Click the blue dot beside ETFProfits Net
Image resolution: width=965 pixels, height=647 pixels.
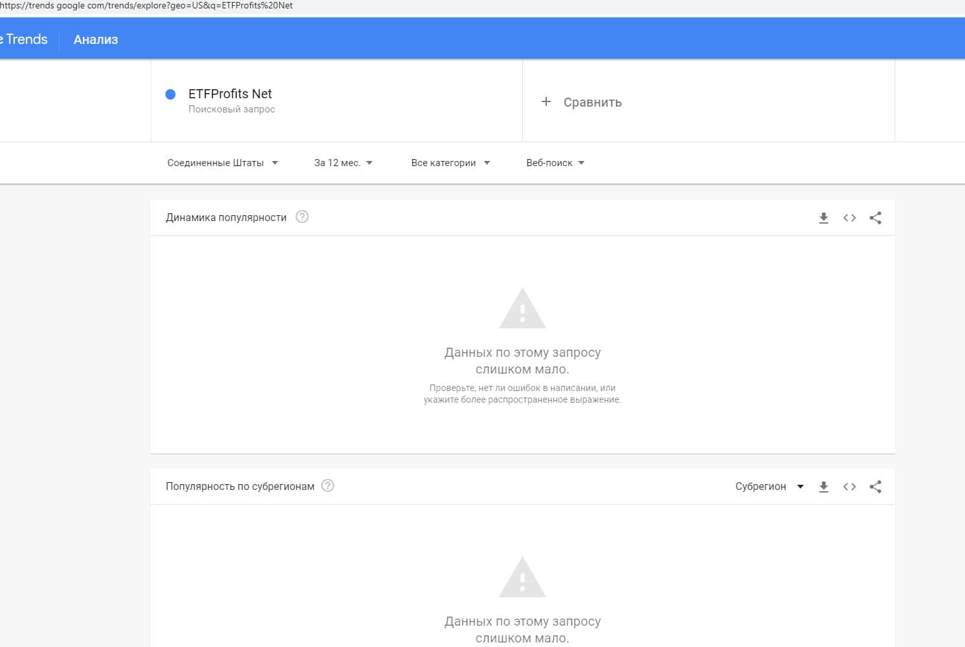[171, 94]
